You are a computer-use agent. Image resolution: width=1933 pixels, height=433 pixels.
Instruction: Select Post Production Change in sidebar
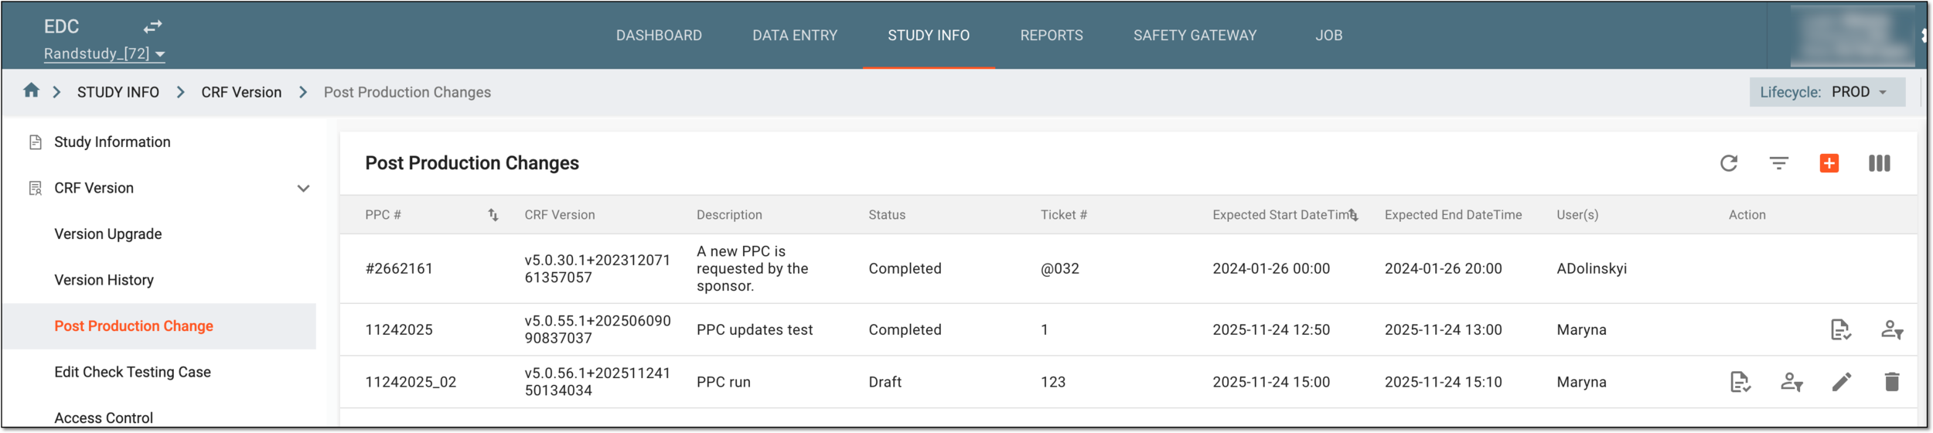(x=134, y=326)
